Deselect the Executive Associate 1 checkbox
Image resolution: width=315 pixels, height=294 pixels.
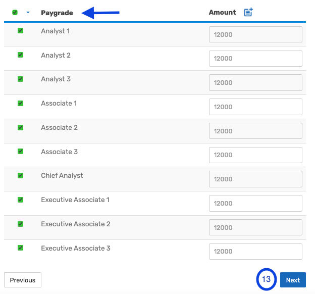tap(20, 200)
